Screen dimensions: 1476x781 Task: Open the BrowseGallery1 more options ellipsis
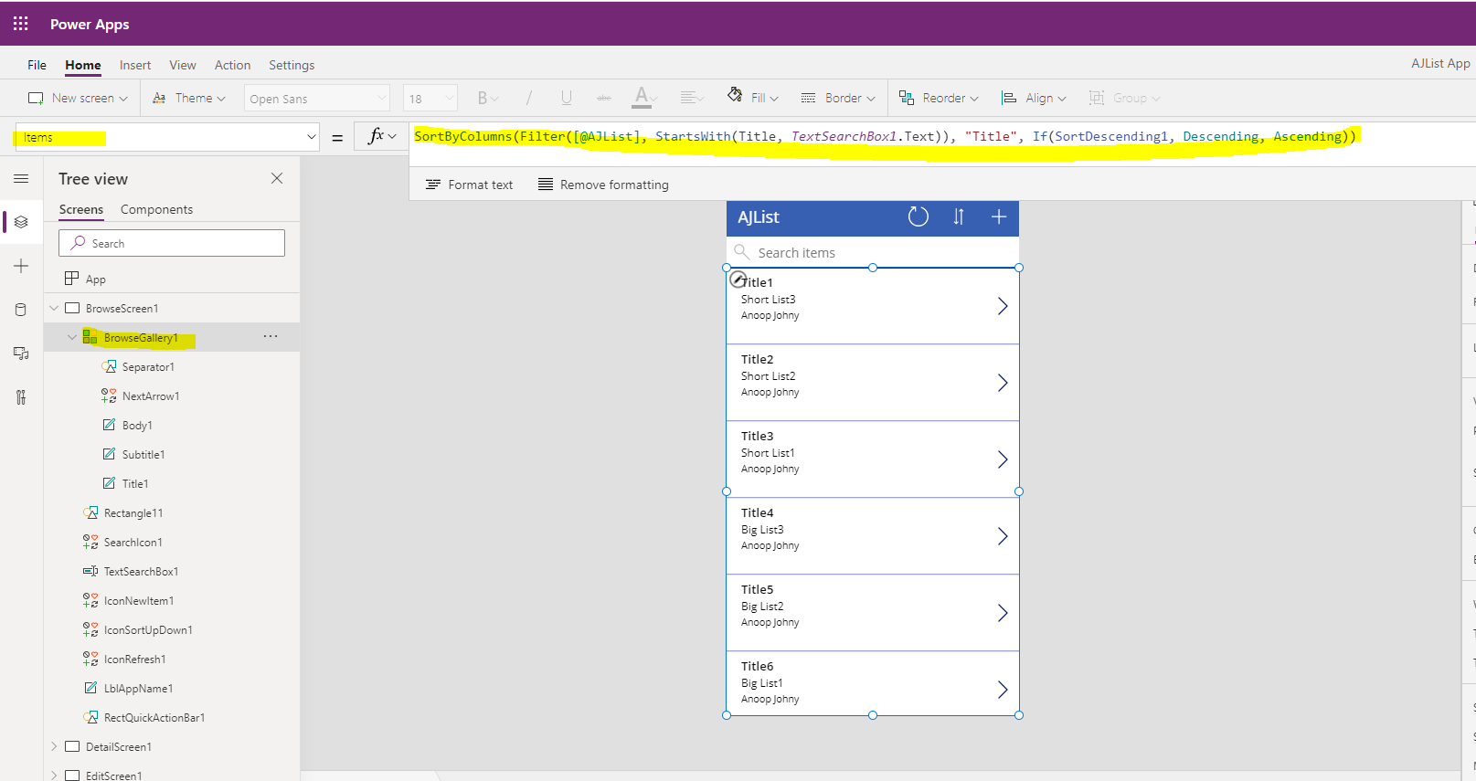point(271,336)
